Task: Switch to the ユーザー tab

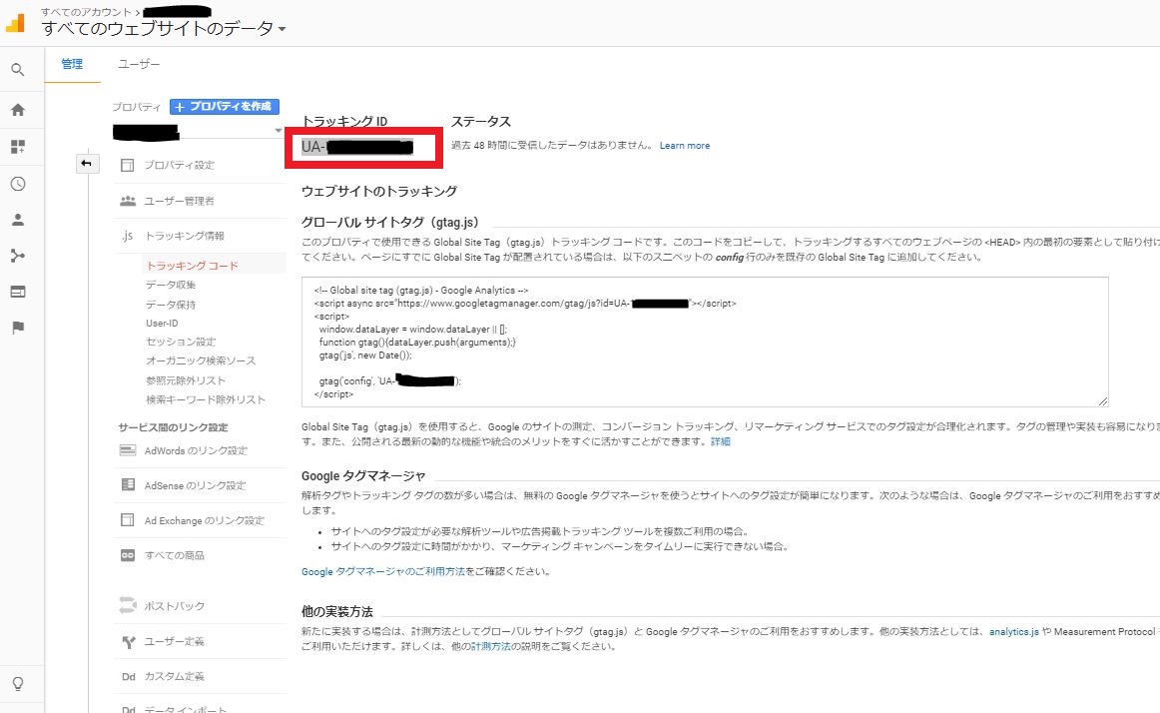Action: coord(139,65)
